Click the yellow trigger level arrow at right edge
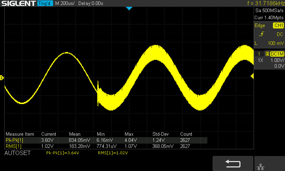285x171 pixels. point(252,76)
